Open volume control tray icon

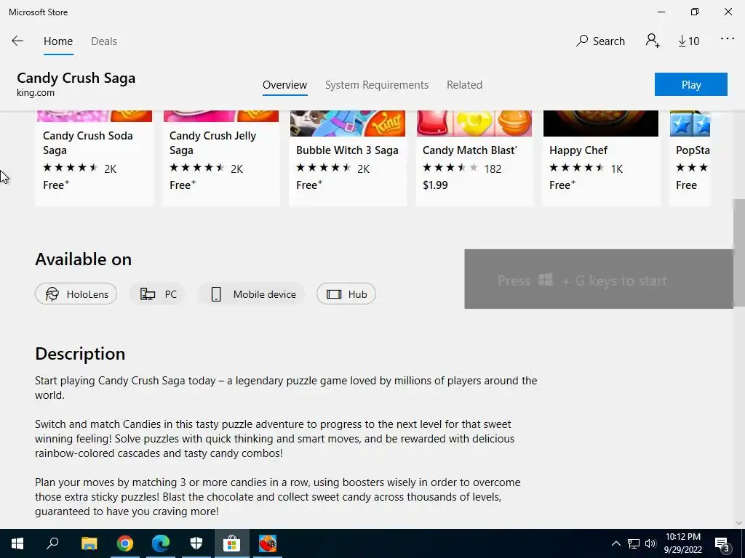click(x=650, y=543)
